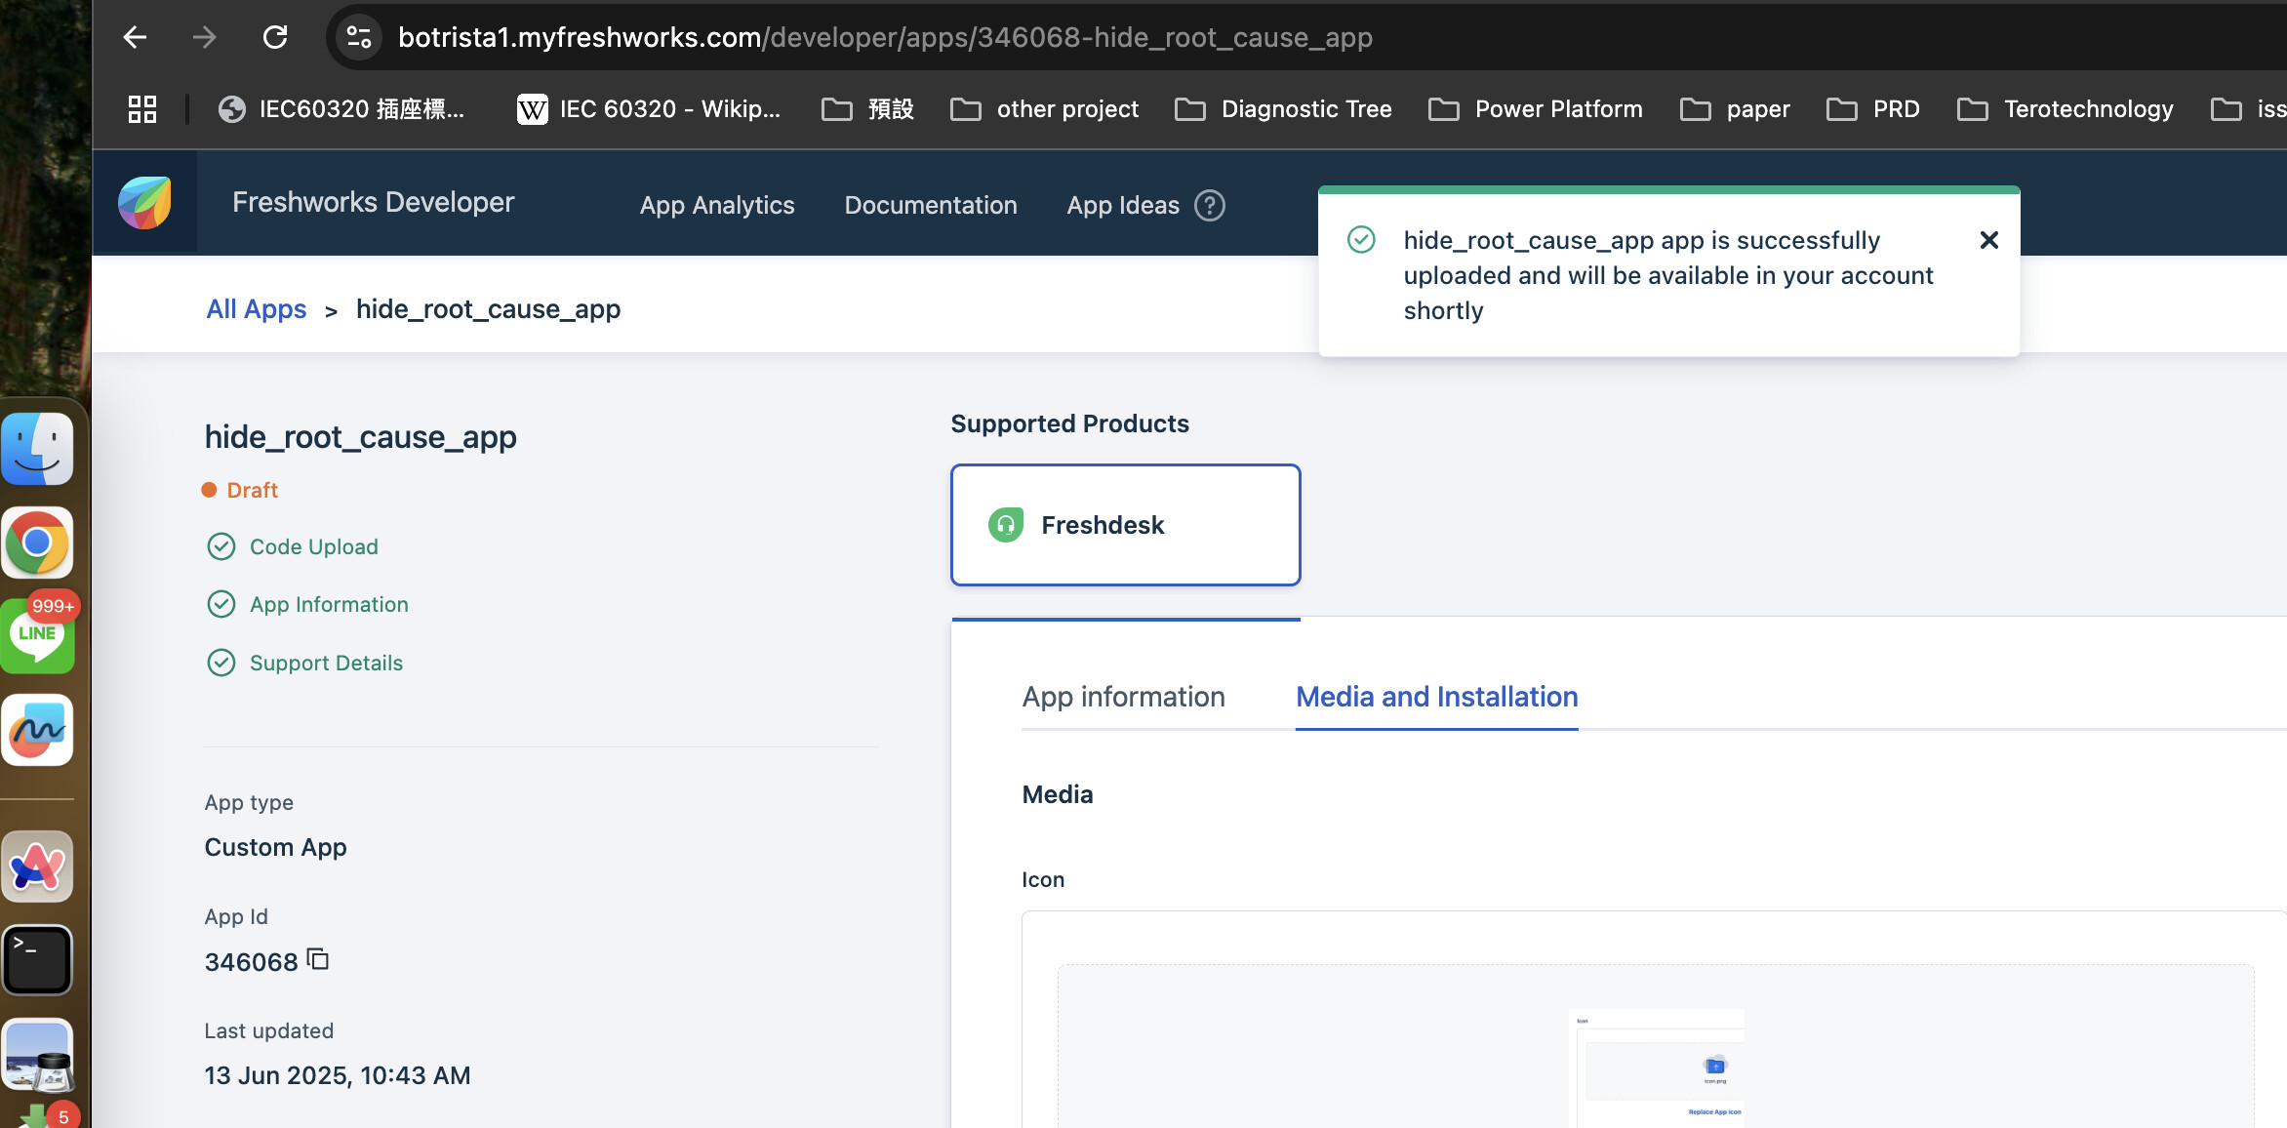Viewport: 2287px width, 1128px height.
Task: Click the Draft status label
Action: [252, 490]
